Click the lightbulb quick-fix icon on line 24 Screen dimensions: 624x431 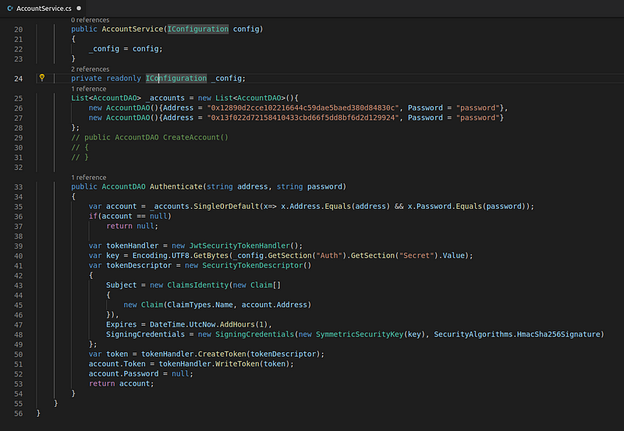[x=42, y=77]
